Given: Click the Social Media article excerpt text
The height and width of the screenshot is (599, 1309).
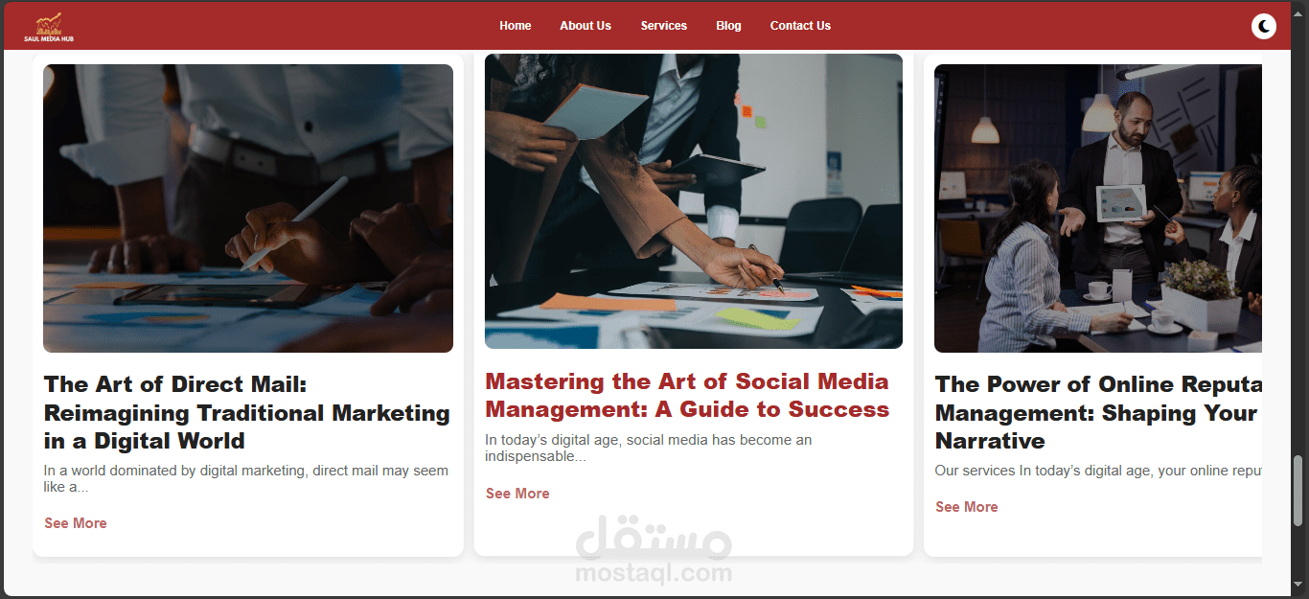Looking at the screenshot, I should pos(649,449).
